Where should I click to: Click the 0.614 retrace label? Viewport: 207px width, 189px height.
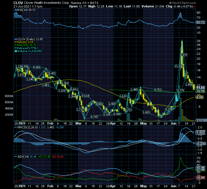(x=85, y=96)
